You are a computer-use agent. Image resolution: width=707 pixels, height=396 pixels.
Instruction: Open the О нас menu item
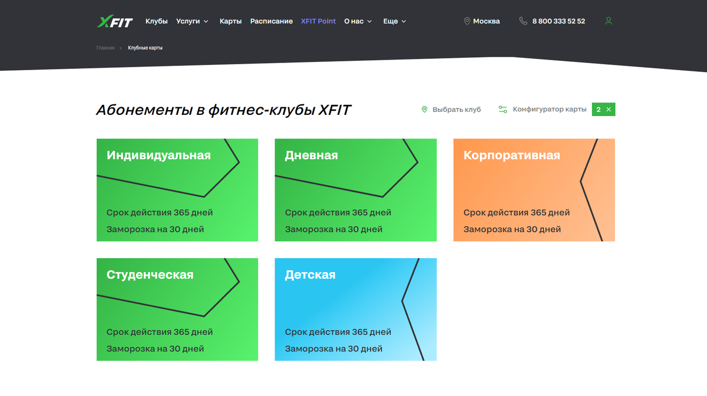tap(353, 21)
